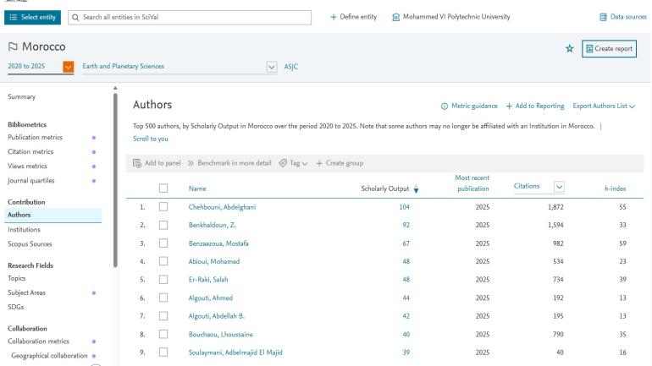Open the 2020 to 2025 year range dropdown
The width and height of the screenshot is (652, 366).
69,67
